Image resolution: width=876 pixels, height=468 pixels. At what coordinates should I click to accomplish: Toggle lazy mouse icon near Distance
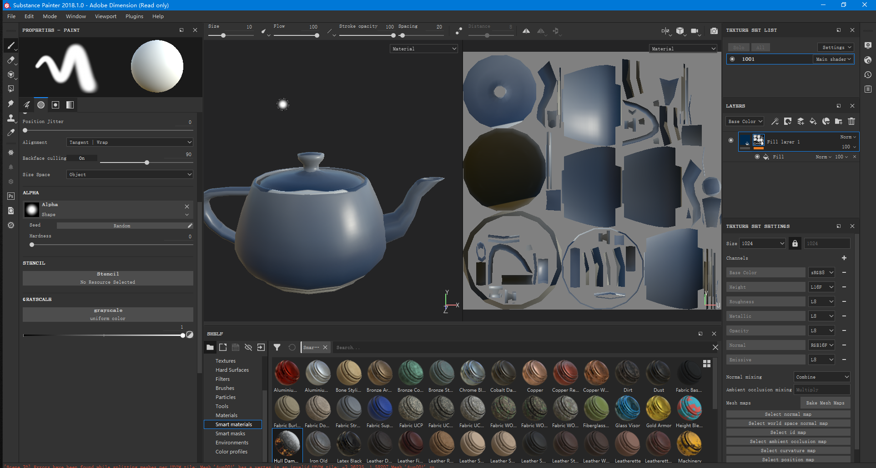[x=459, y=31]
